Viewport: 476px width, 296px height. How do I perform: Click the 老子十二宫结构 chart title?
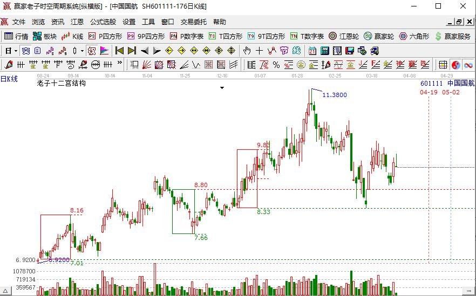62,83
